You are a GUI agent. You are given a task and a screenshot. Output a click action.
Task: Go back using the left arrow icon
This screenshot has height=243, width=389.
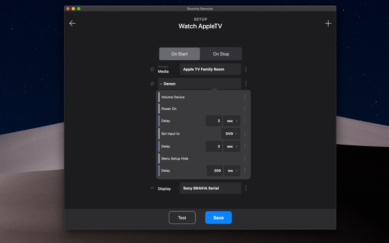[72, 23]
